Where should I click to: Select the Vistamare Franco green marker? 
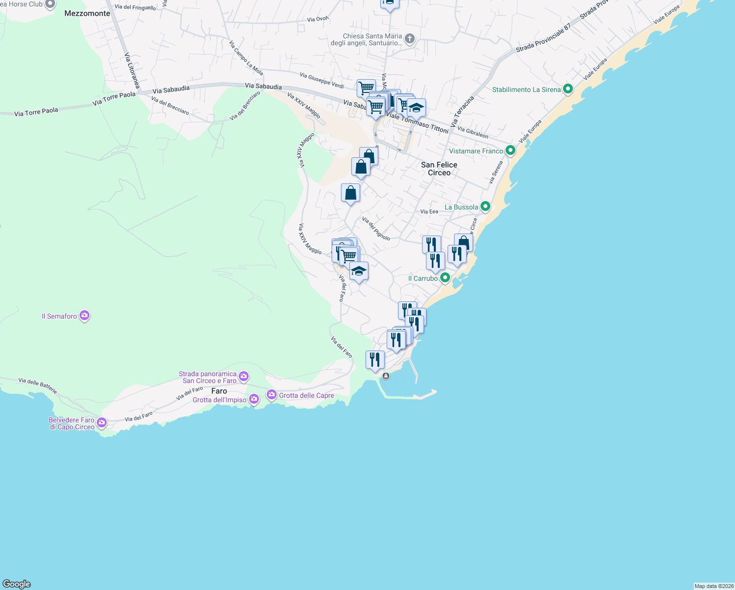pos(509,150)
